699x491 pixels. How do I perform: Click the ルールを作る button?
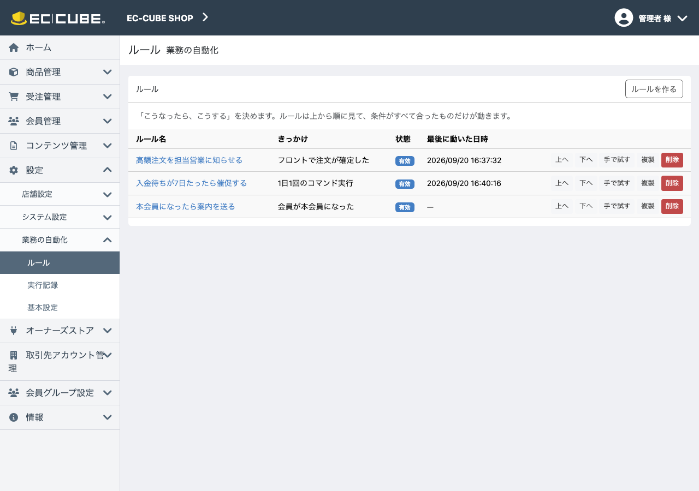pyautogui.click(x=654, y=89)
